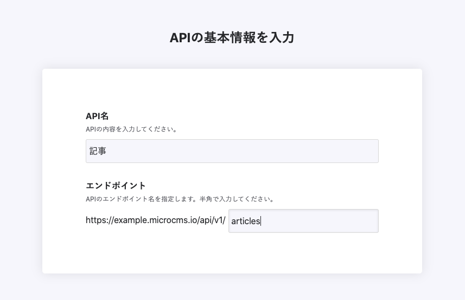465x300 pixels.
Task: Click the "APIのエンドポイント名を指定します。" sentence
Action: [x=142, y=199]
